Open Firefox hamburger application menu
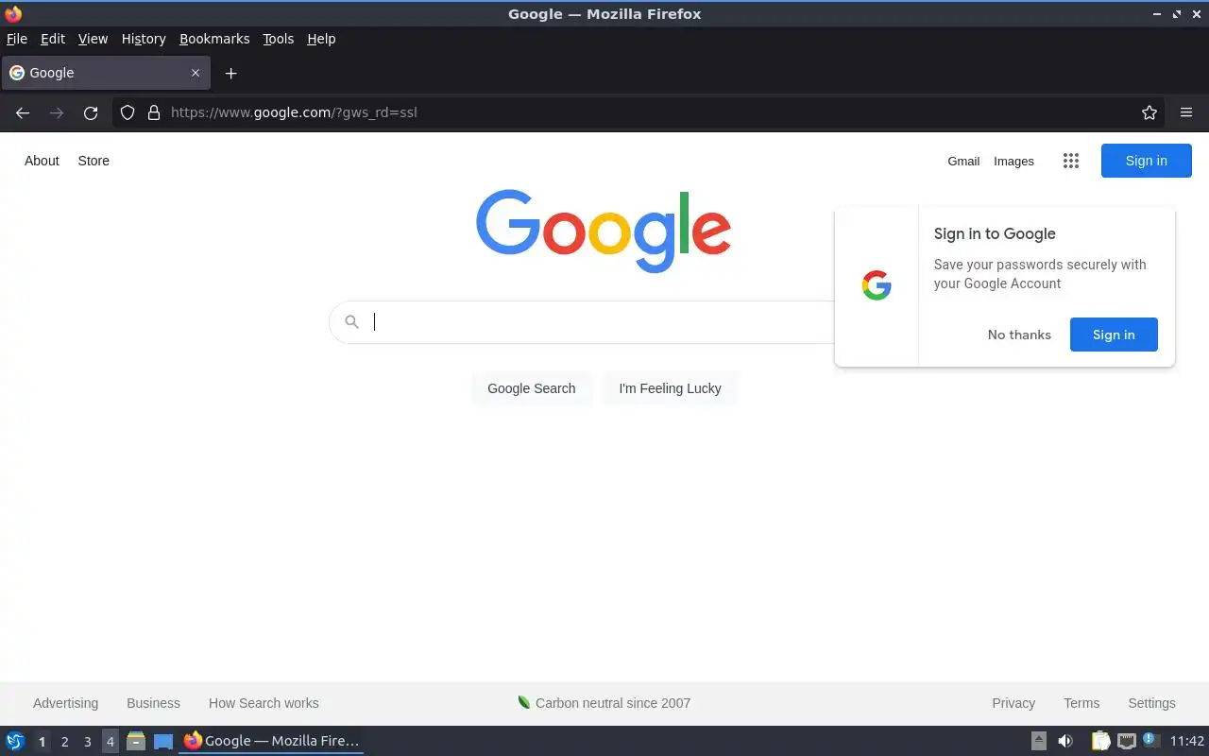The width and height of the screenshot is (1209, 756). click(x=1186, y=112)
